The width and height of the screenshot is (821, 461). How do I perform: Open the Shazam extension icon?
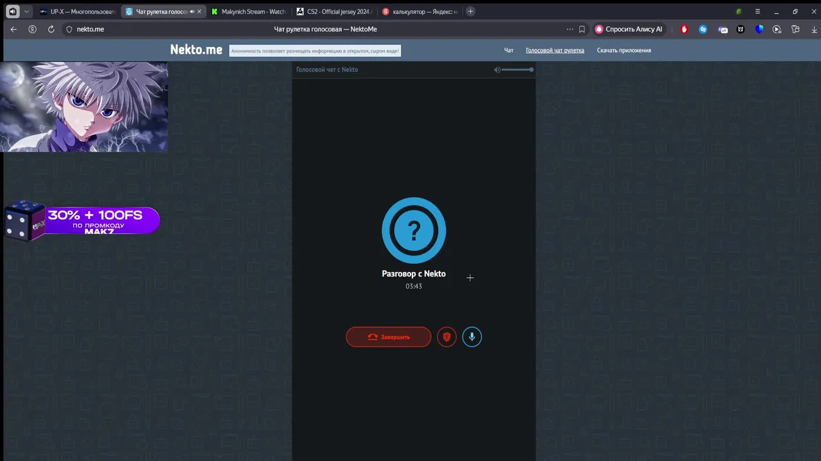coord(703,29)
